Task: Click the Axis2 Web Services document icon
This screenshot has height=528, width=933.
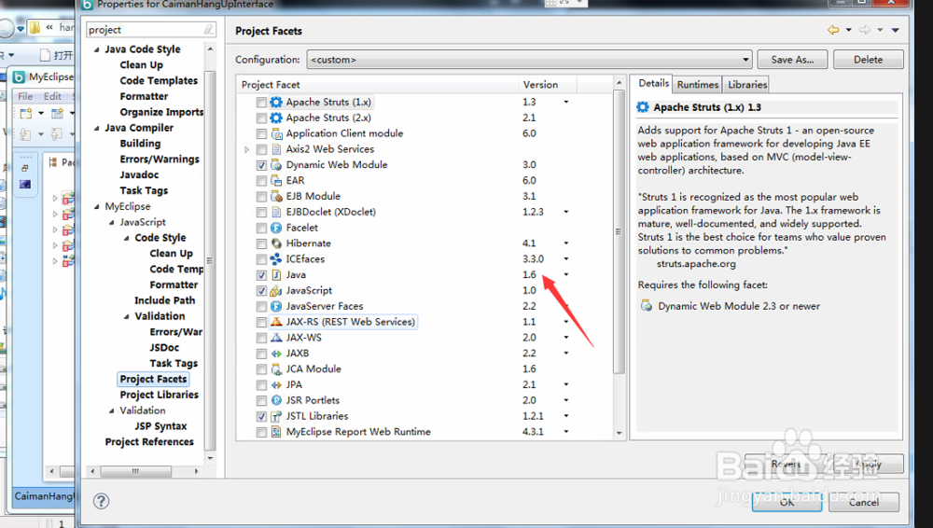Action: pos(276,149)
